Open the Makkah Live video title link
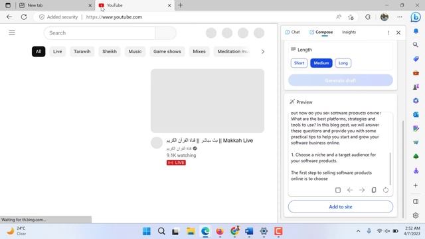The height and width of the screenshot is (239, 425). tap(210, 140)
